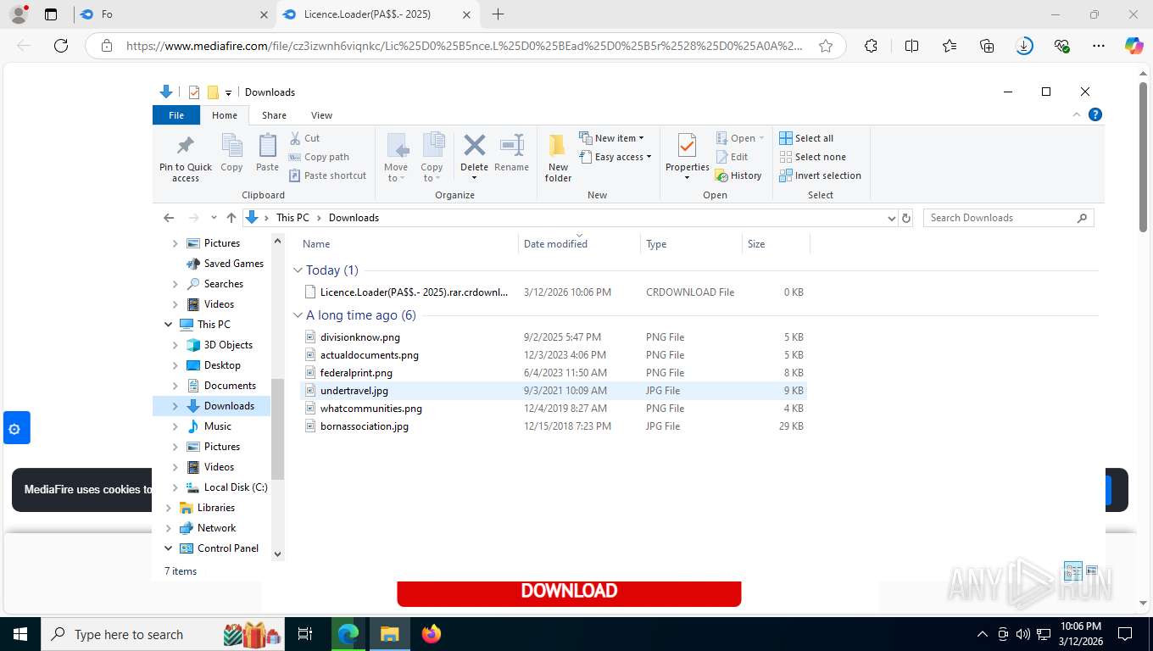1153x651 pixels.
Task: Sort by Name column header
Action: [408, 244]
